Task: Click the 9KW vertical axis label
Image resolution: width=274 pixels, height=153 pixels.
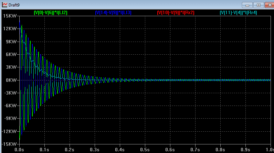Action: (11, 42)
